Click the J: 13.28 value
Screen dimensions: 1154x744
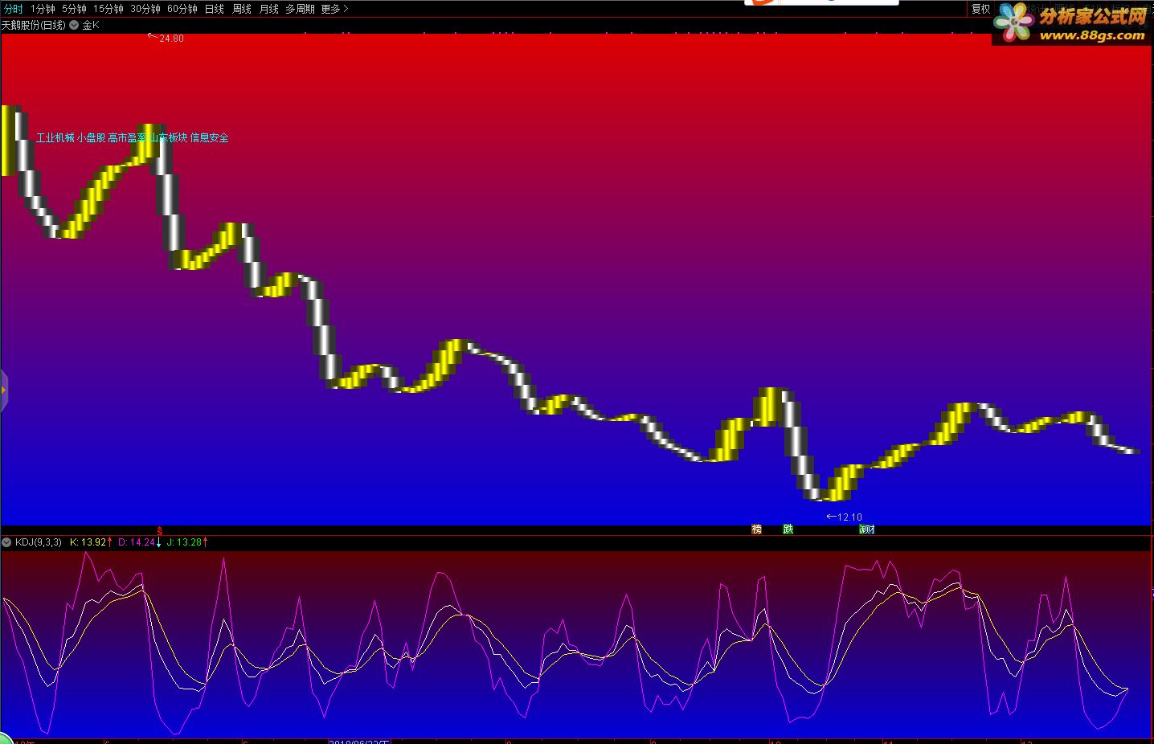tap(185, 542)
